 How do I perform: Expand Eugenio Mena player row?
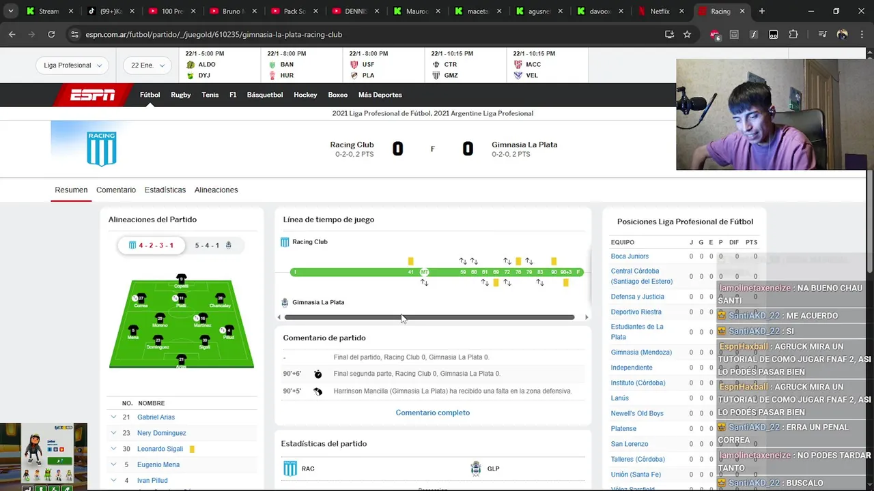[113, 464]
